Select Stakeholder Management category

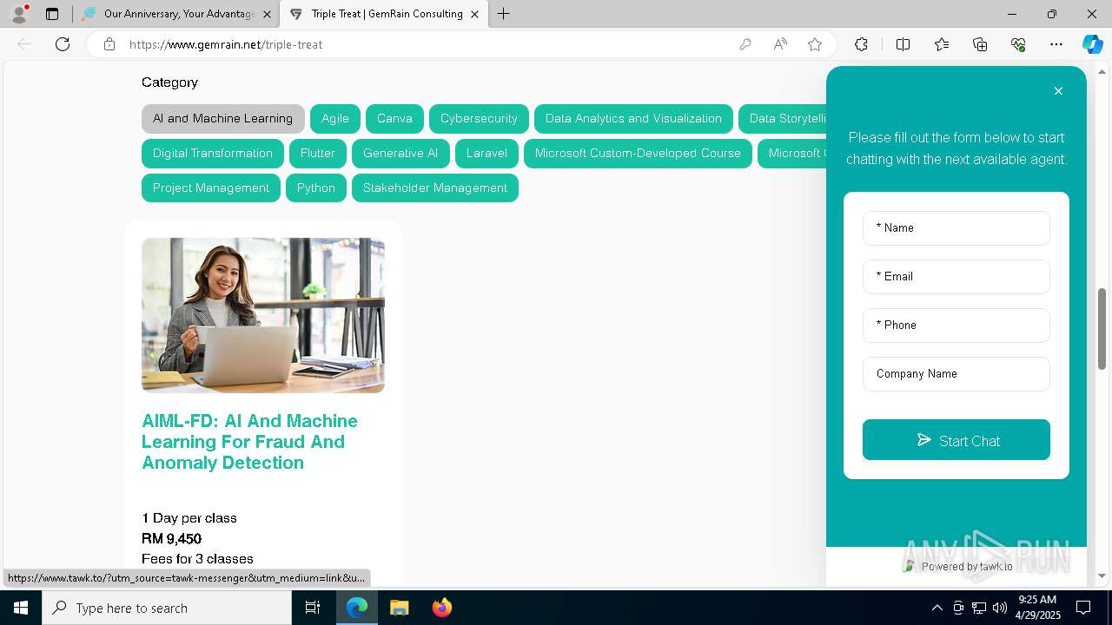click(x=435, y=188)
